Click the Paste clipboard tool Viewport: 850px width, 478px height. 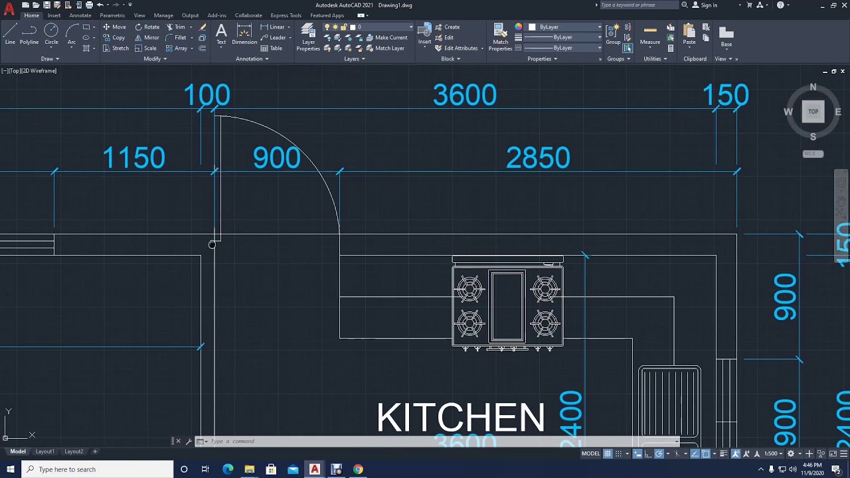(689, 34)
